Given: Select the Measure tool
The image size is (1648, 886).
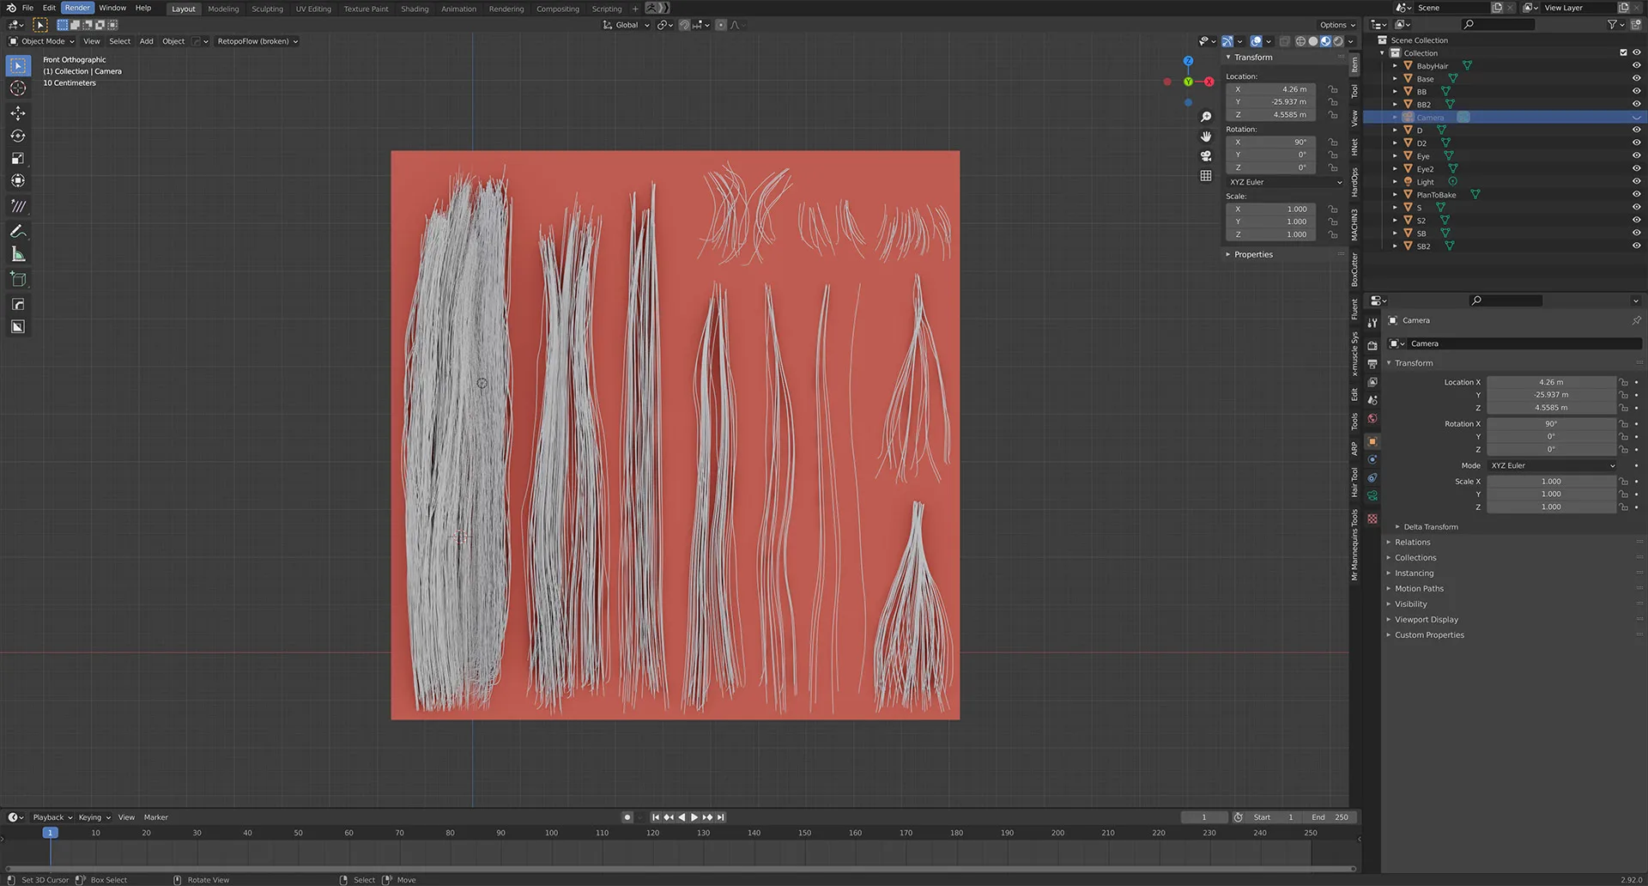Looking at the screenshot, I should 18,254.
